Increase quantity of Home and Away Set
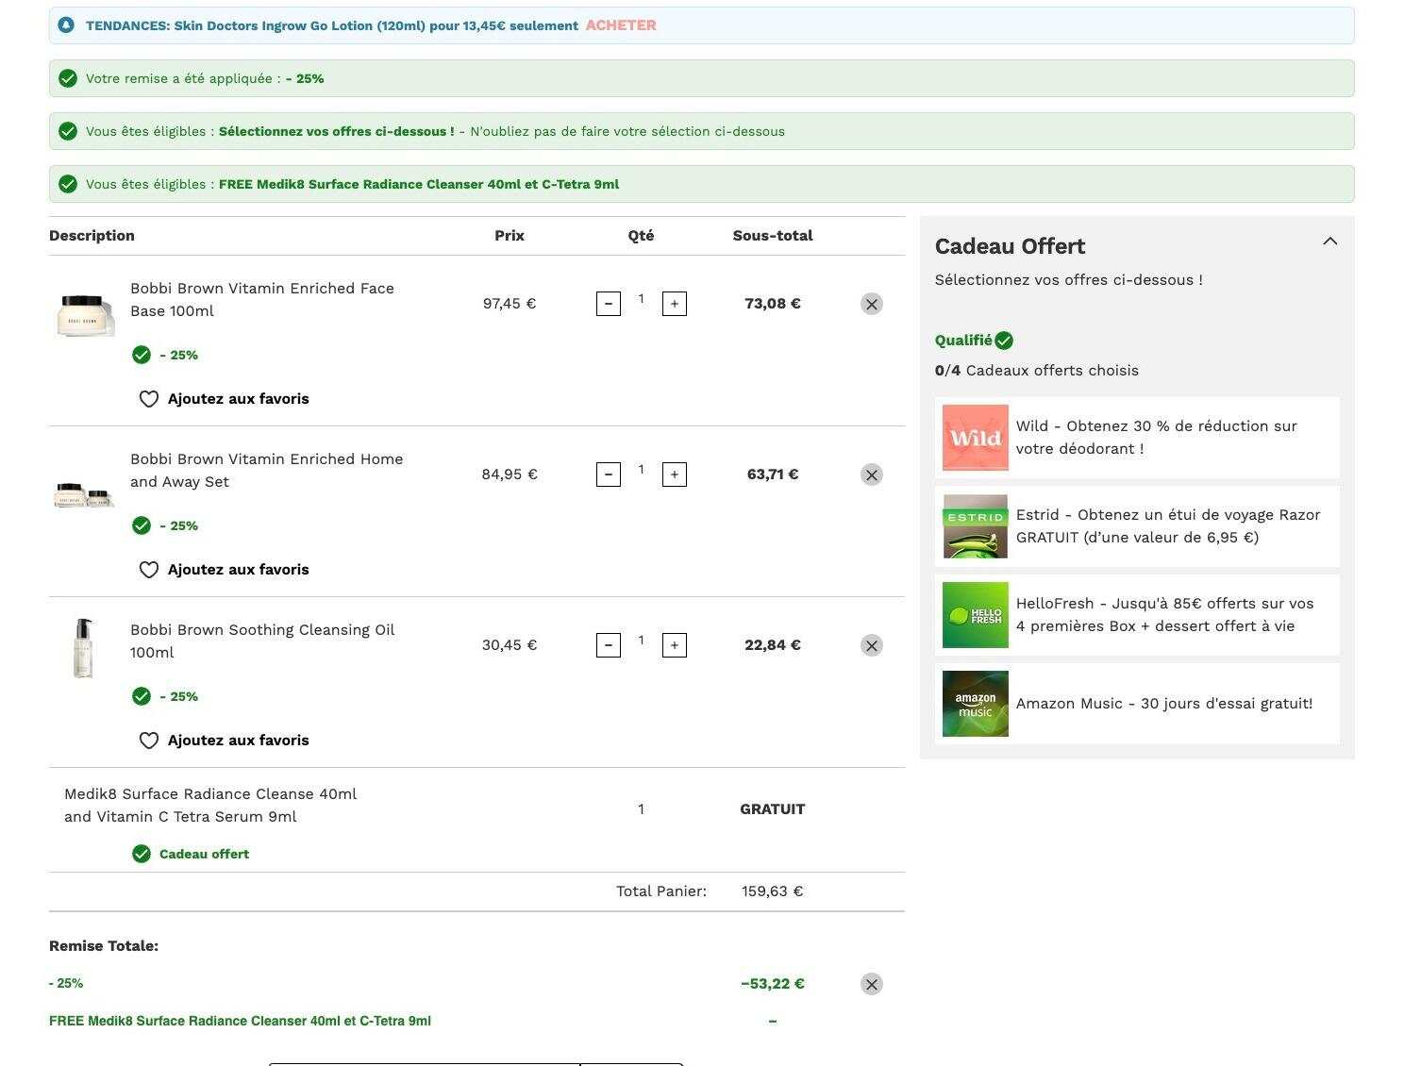The height and width of the screenshot is (1066, 1404). pyautogui.click(x=674, y=475)
